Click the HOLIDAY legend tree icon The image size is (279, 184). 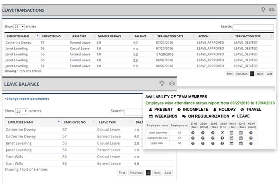pyautogui.click(x=215, y=110)
